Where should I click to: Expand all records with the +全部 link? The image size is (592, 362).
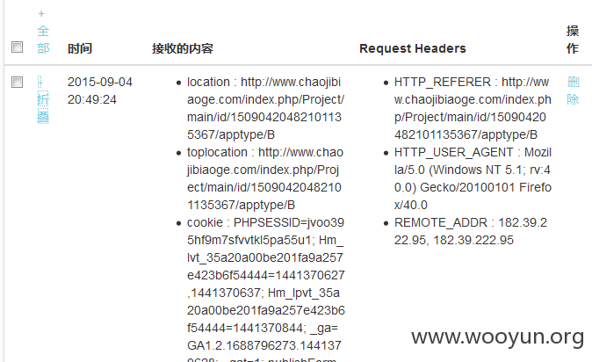coord(43,32)
